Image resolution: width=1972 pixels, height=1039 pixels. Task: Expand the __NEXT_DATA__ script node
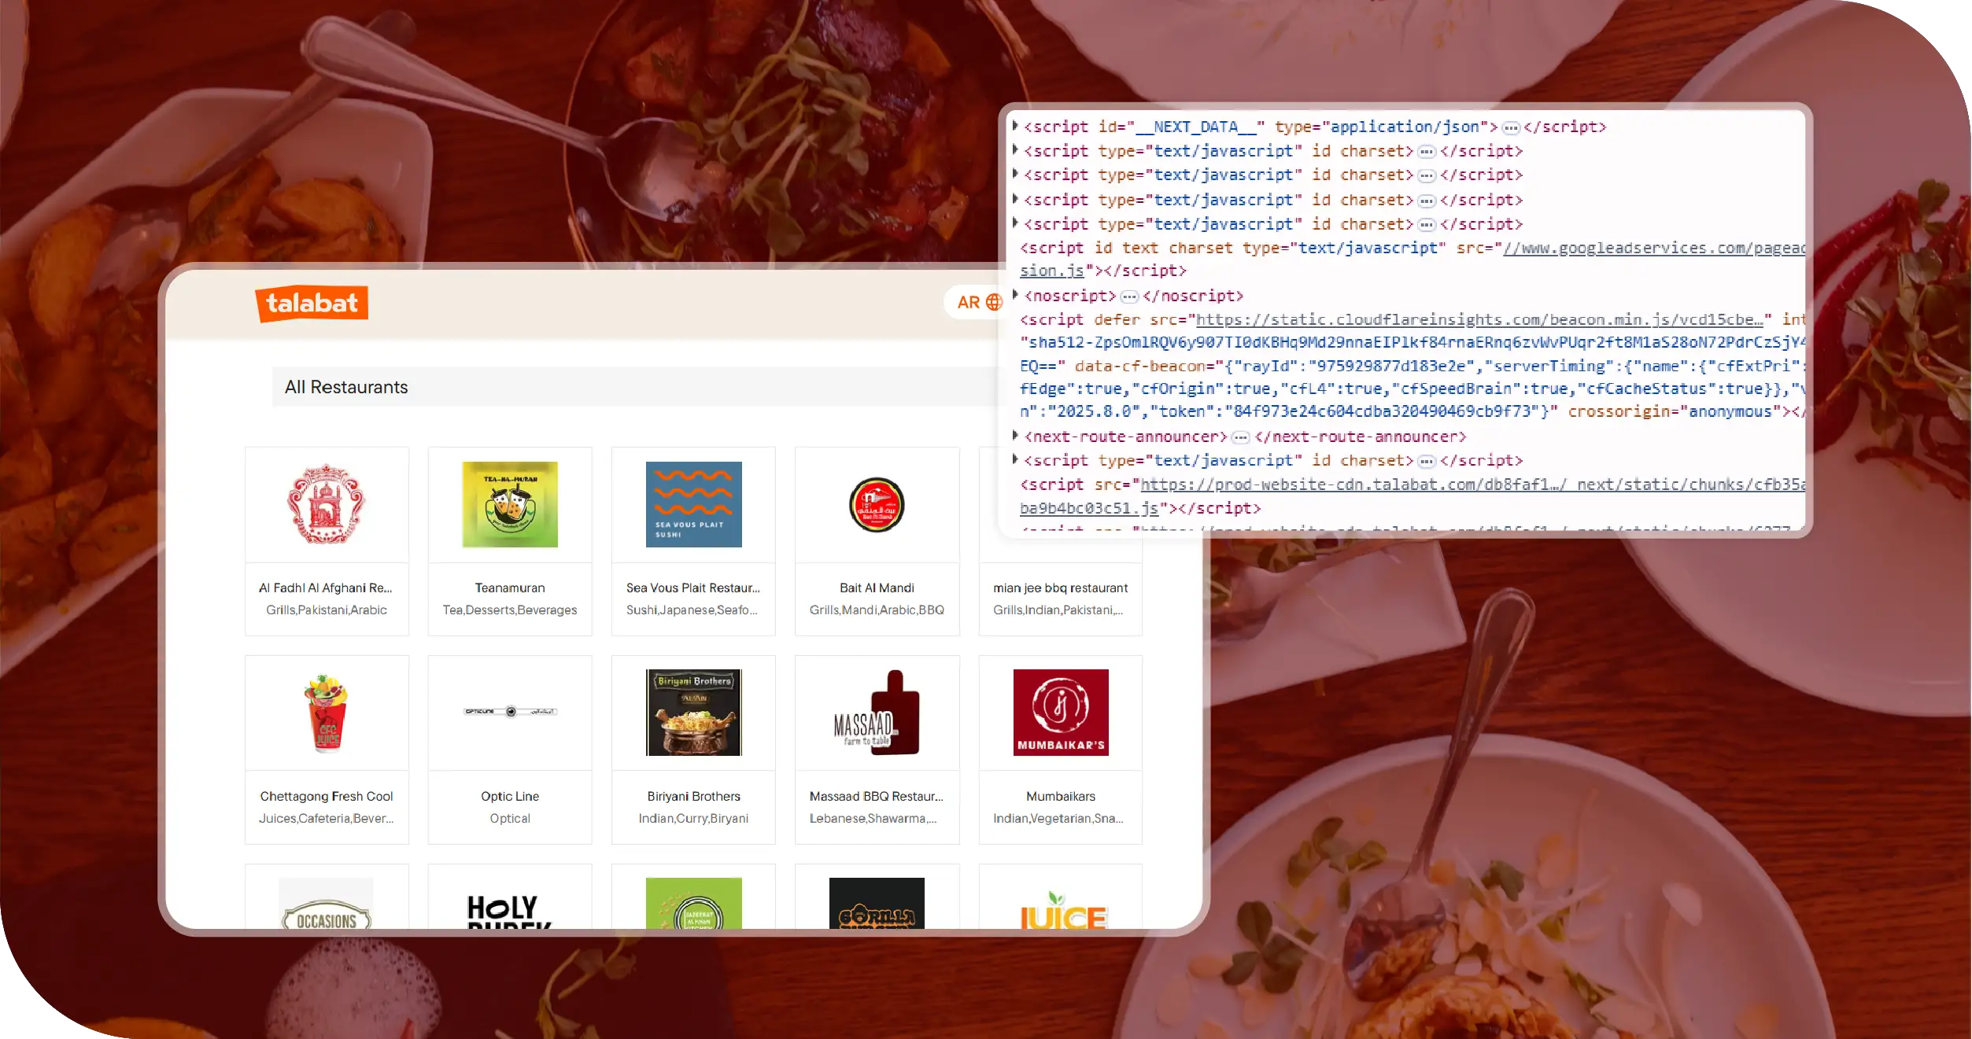[1015, 126]
